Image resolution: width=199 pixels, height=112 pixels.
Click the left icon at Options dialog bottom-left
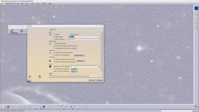coord(30,76)
